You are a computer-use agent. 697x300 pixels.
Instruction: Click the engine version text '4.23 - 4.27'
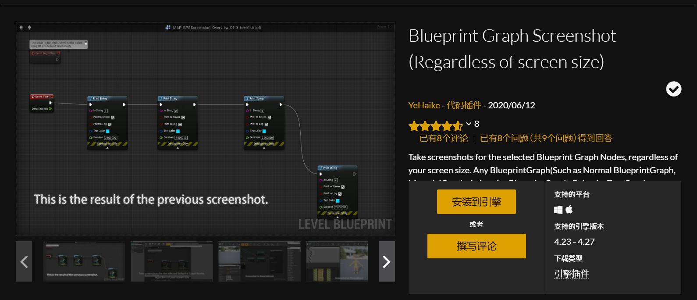click(x=574, y=242)
